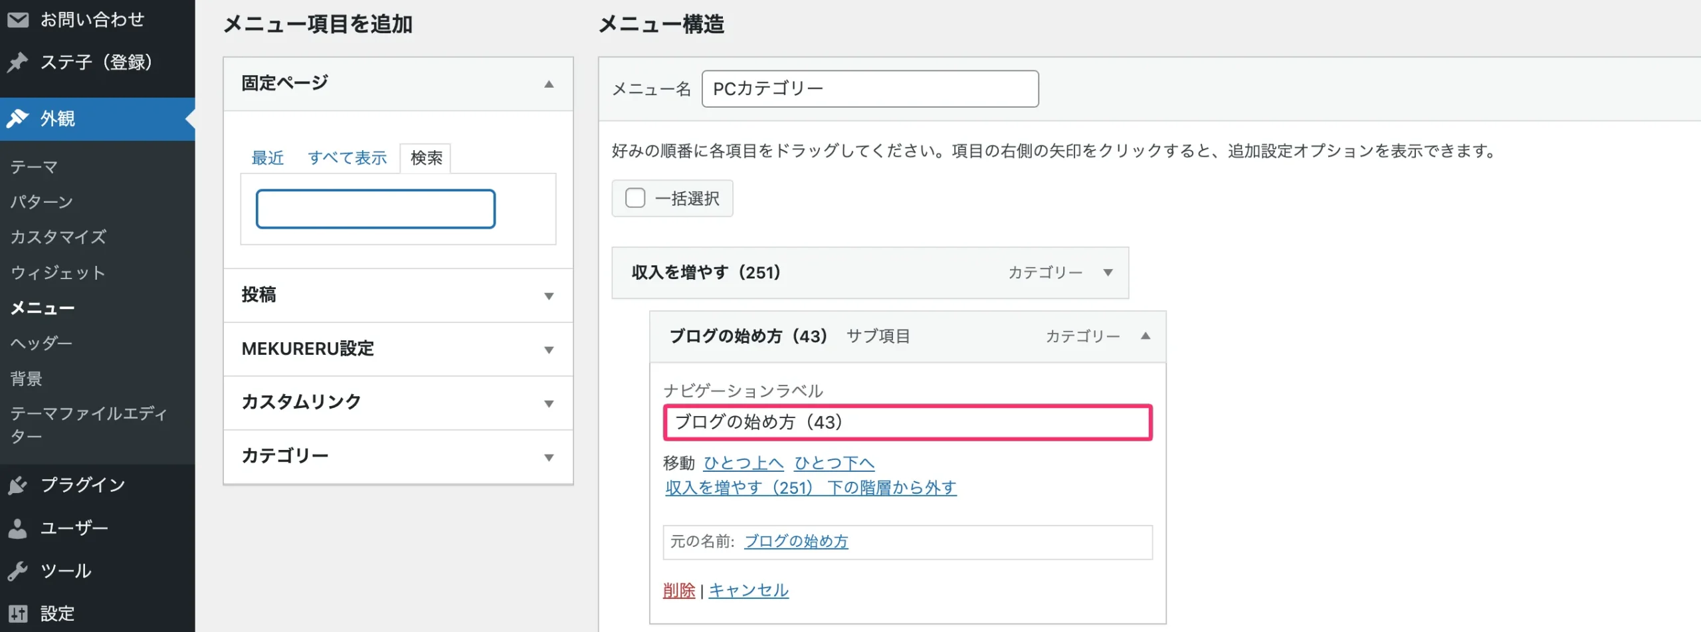The height and width of the screenshot is (632, 1701).
Task: Toggle the 一括選択 checkbox
Action: click(635, 198)
